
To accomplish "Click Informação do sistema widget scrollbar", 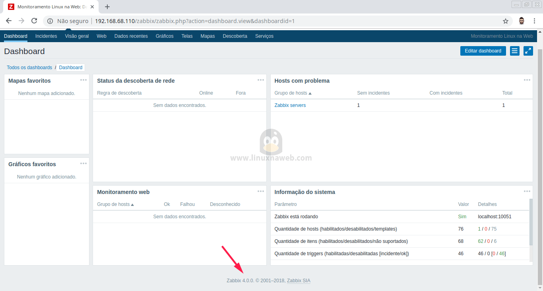I will pos(531,222).
